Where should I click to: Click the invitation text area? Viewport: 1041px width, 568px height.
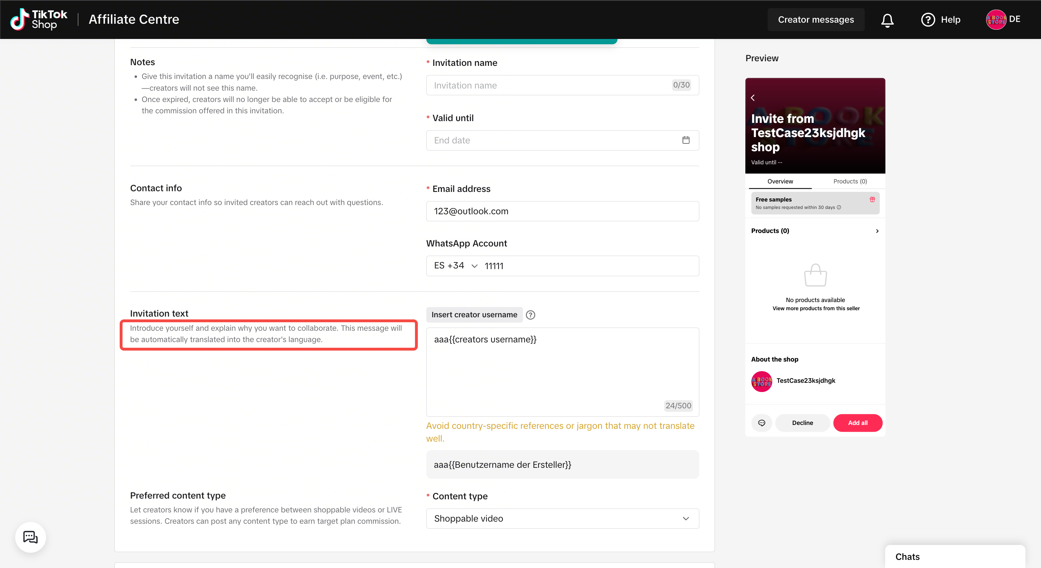[563, 372]
